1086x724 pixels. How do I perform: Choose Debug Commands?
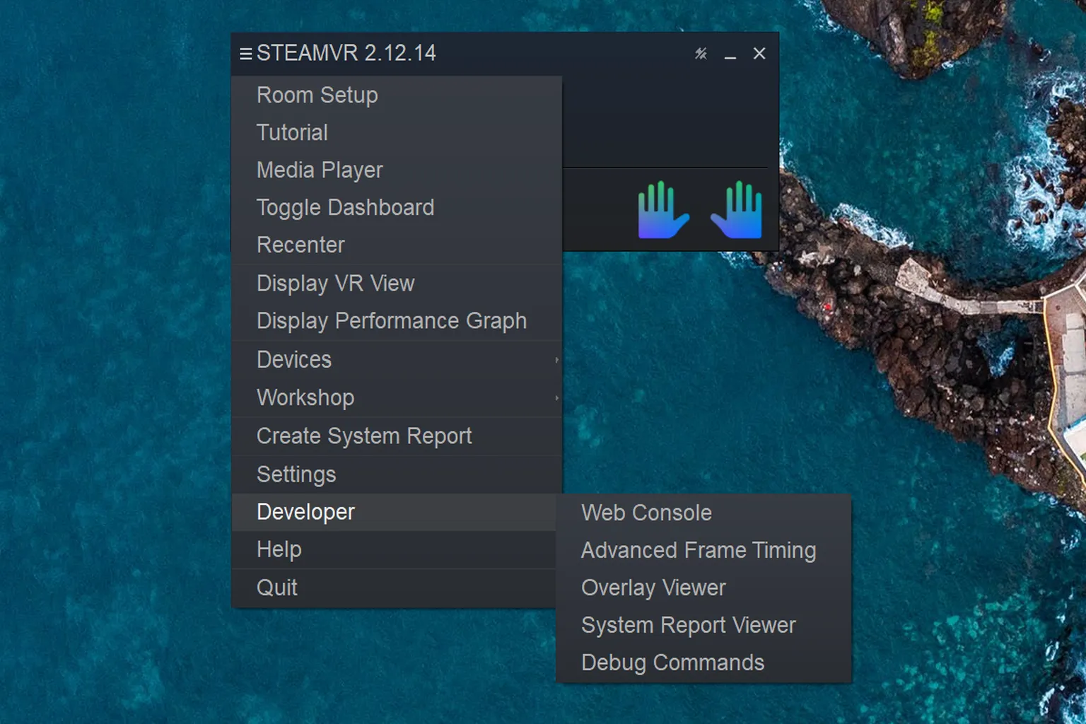pyautogui.click(x=703, y=662)
